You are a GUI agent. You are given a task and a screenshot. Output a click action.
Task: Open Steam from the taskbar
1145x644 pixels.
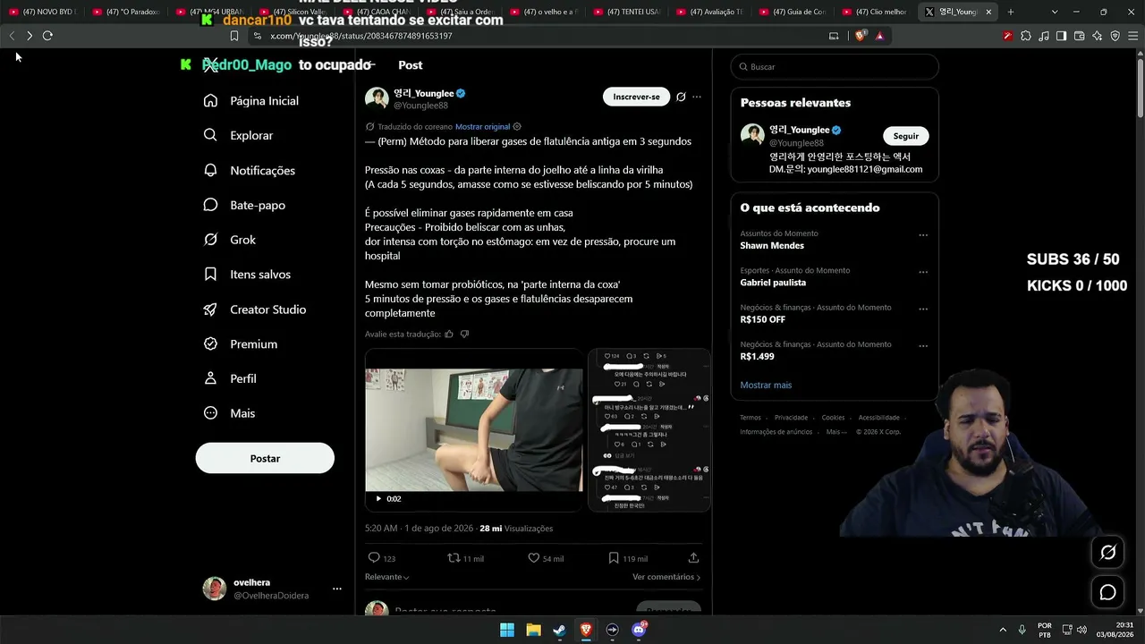pos(560,630)
